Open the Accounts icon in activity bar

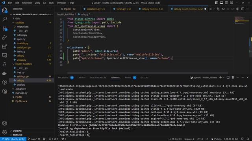[4, 123]
